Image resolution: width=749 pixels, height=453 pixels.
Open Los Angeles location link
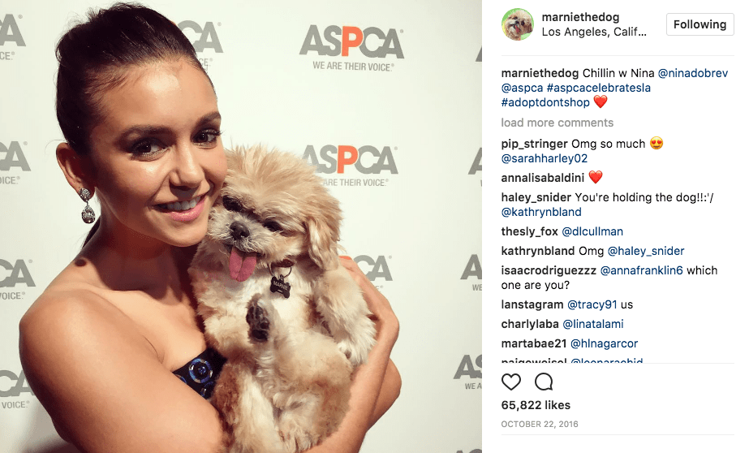pyautogui.click(x=594, y=32)
